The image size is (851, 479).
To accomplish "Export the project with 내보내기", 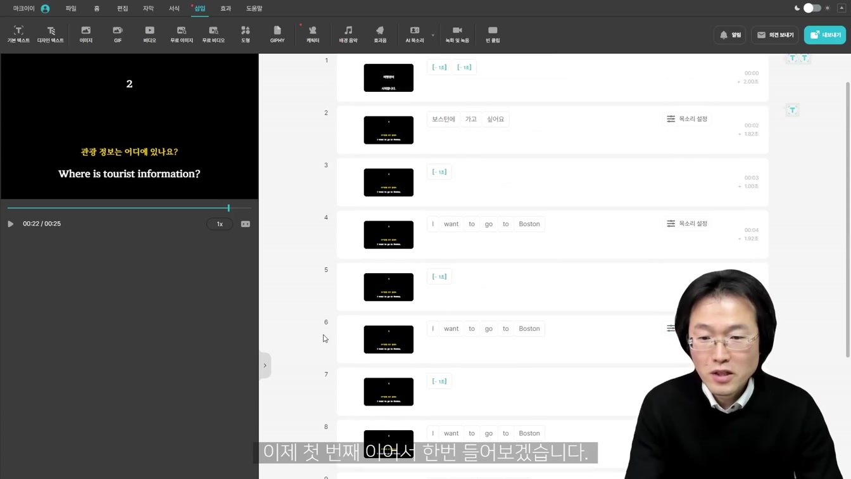I will point(825,35).
